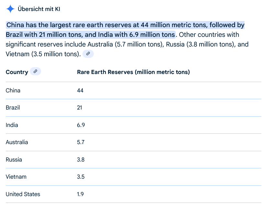Click the 3.8 reserves value
Screen dimensions: 262x210
[81, 160]
